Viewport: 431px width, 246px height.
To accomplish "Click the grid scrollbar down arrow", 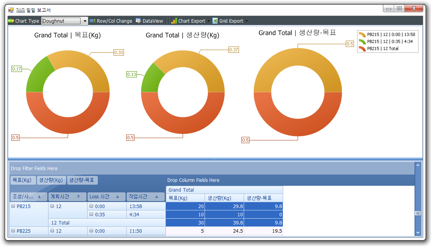I will click(x=418, y=233).
